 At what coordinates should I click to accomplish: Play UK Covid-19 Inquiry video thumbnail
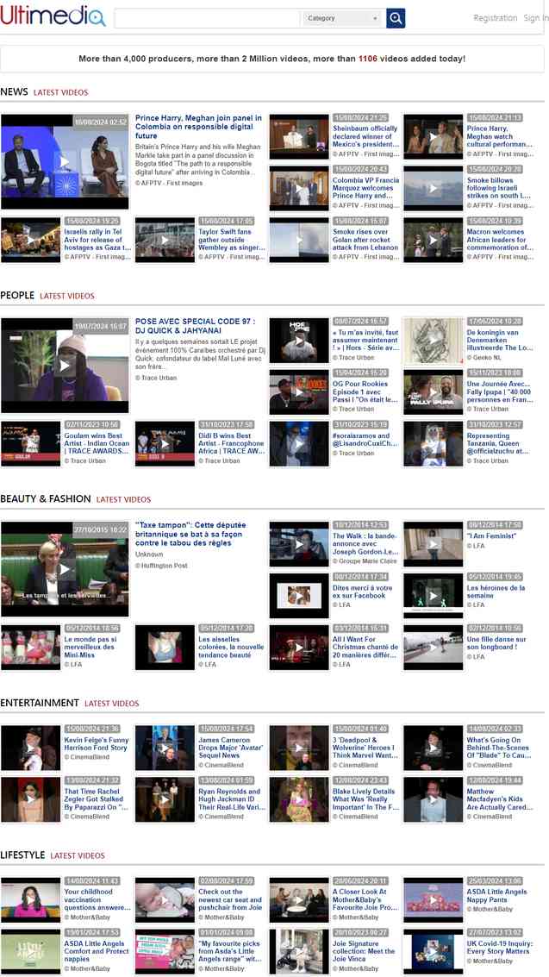tap(434, 951)
